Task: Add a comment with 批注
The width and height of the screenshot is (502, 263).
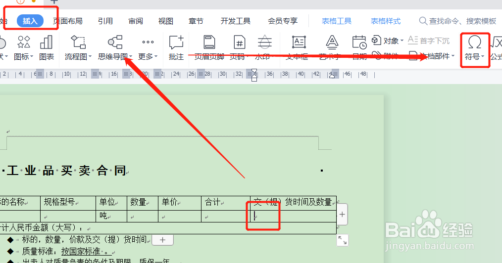Action: coord(176,48)
